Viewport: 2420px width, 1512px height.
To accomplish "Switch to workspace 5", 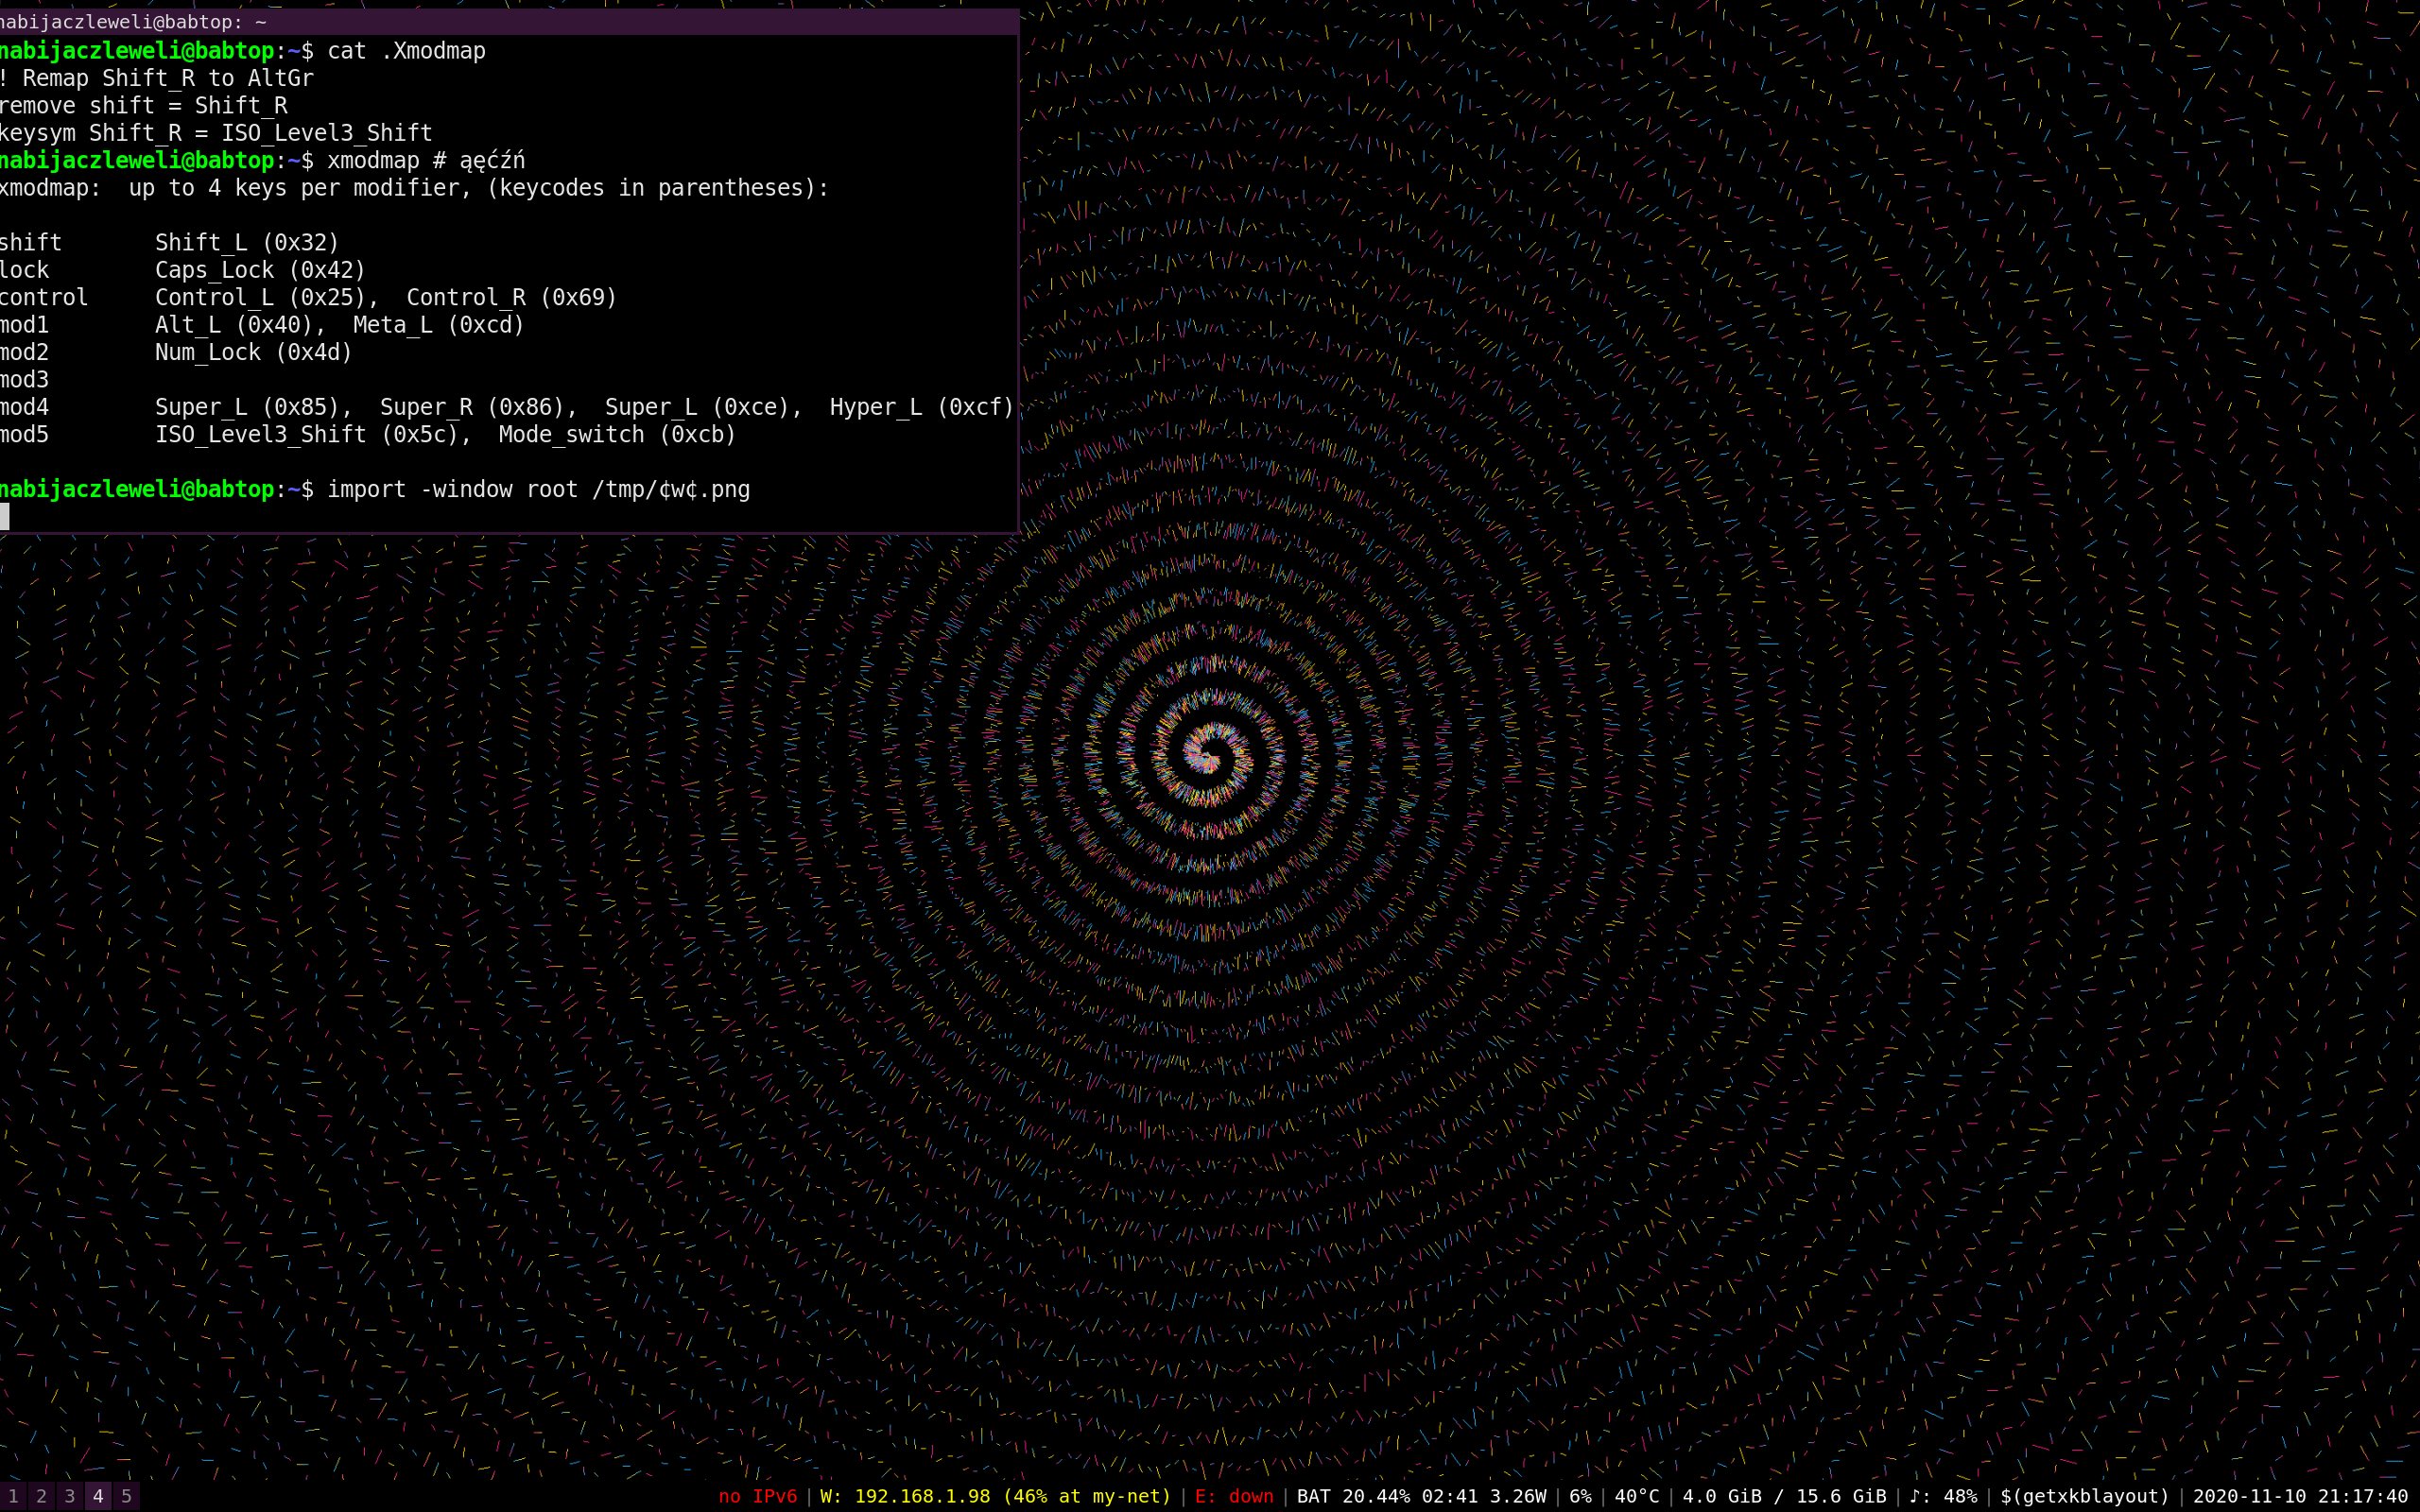I will tap(126, 1496).
